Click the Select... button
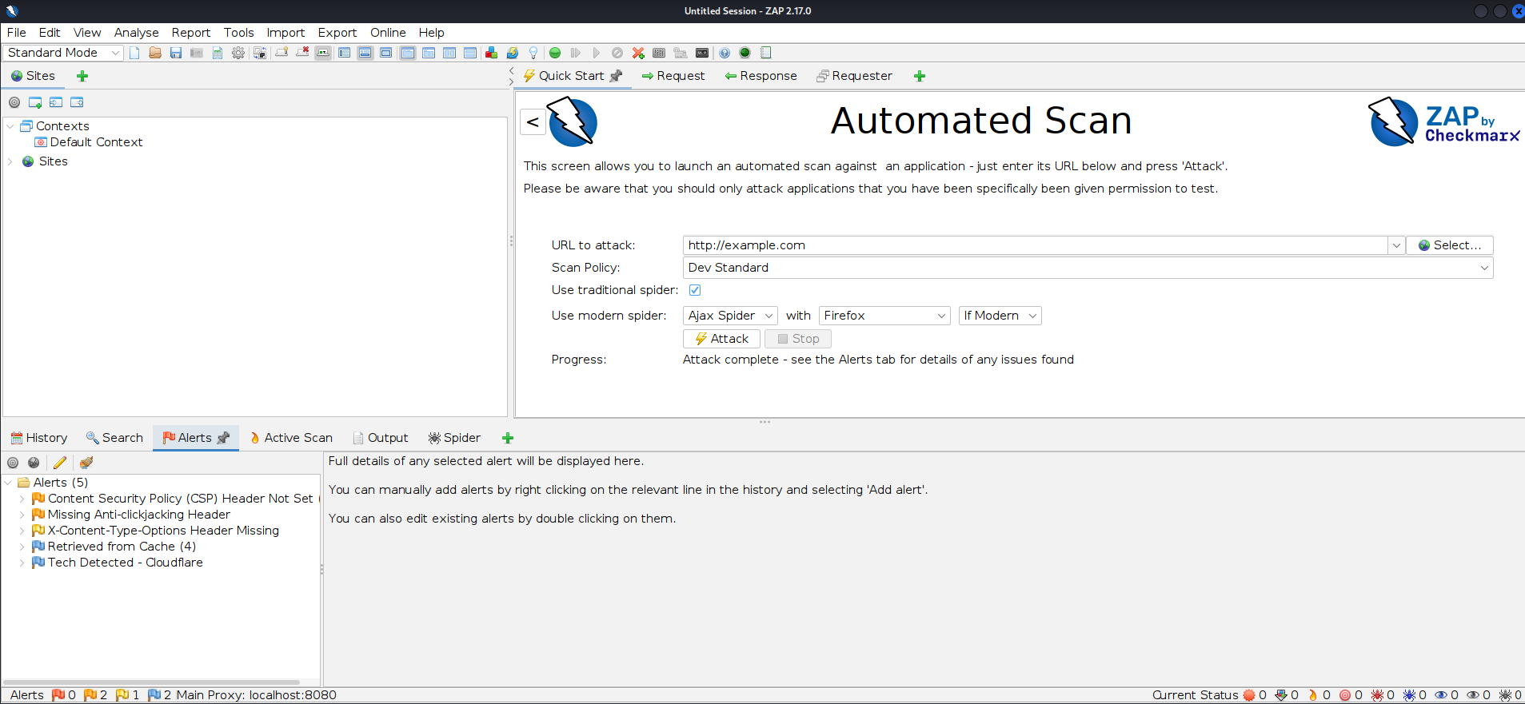The height and width of the screenshot is (704, 1525). [1449, 245]
